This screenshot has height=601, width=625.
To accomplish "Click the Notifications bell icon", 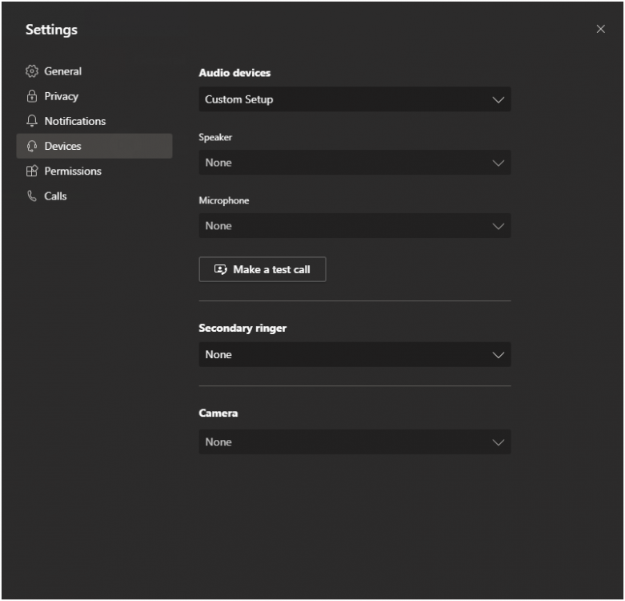I will click(32, 121).
